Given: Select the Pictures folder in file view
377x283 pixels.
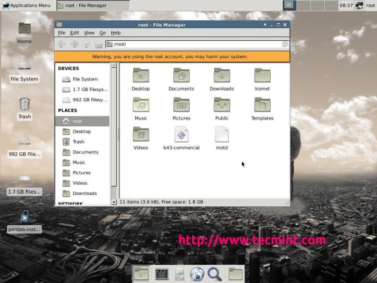Looking at the screenshot, I should [x=182, y=109].
